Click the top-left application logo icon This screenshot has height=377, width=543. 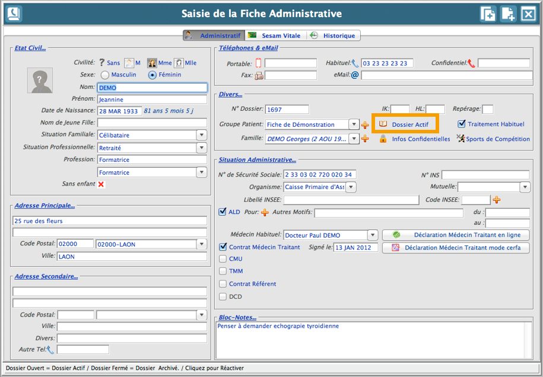pos(14,14)
